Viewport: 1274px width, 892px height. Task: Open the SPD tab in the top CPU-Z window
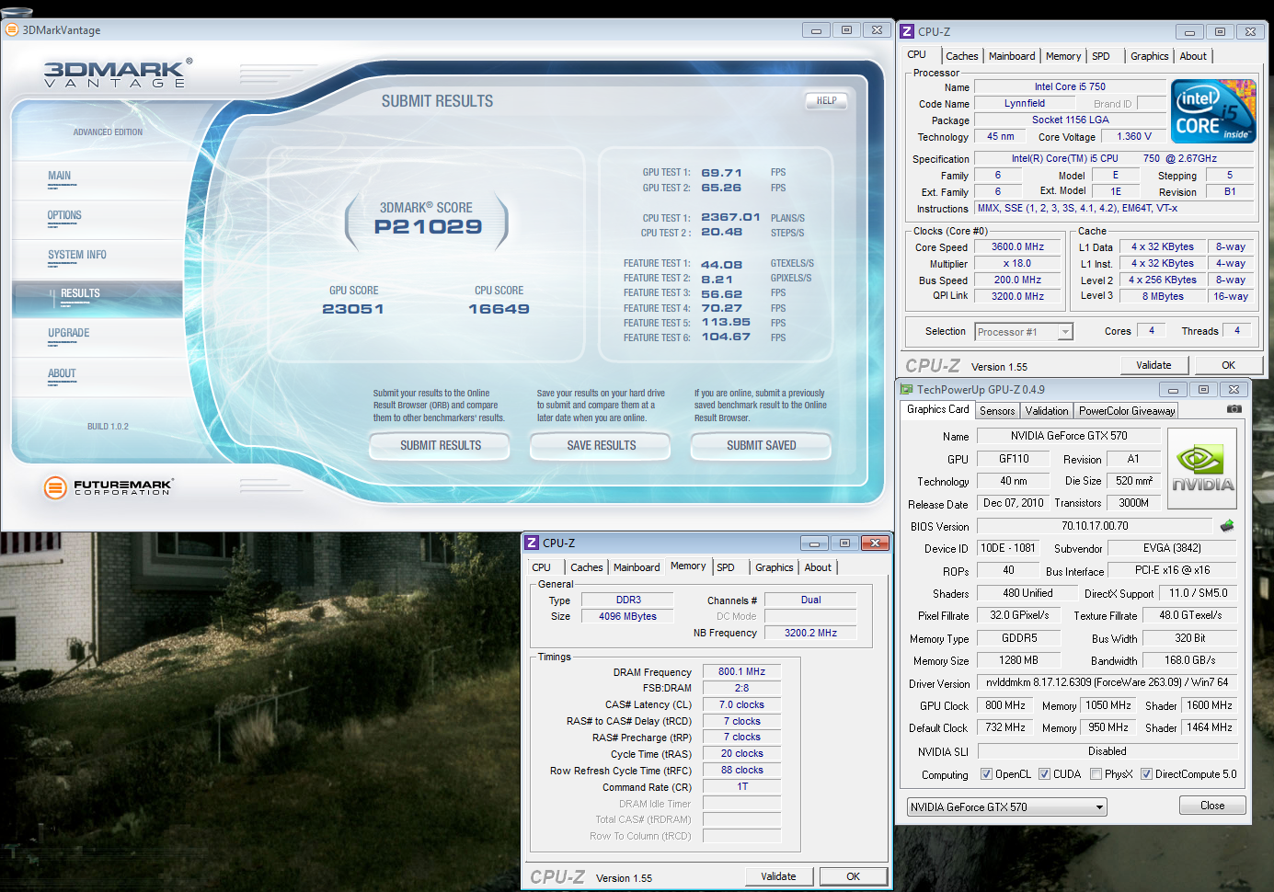coord(1101,56)
